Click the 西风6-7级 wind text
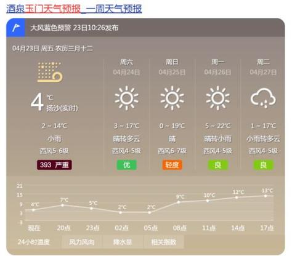 172,151
